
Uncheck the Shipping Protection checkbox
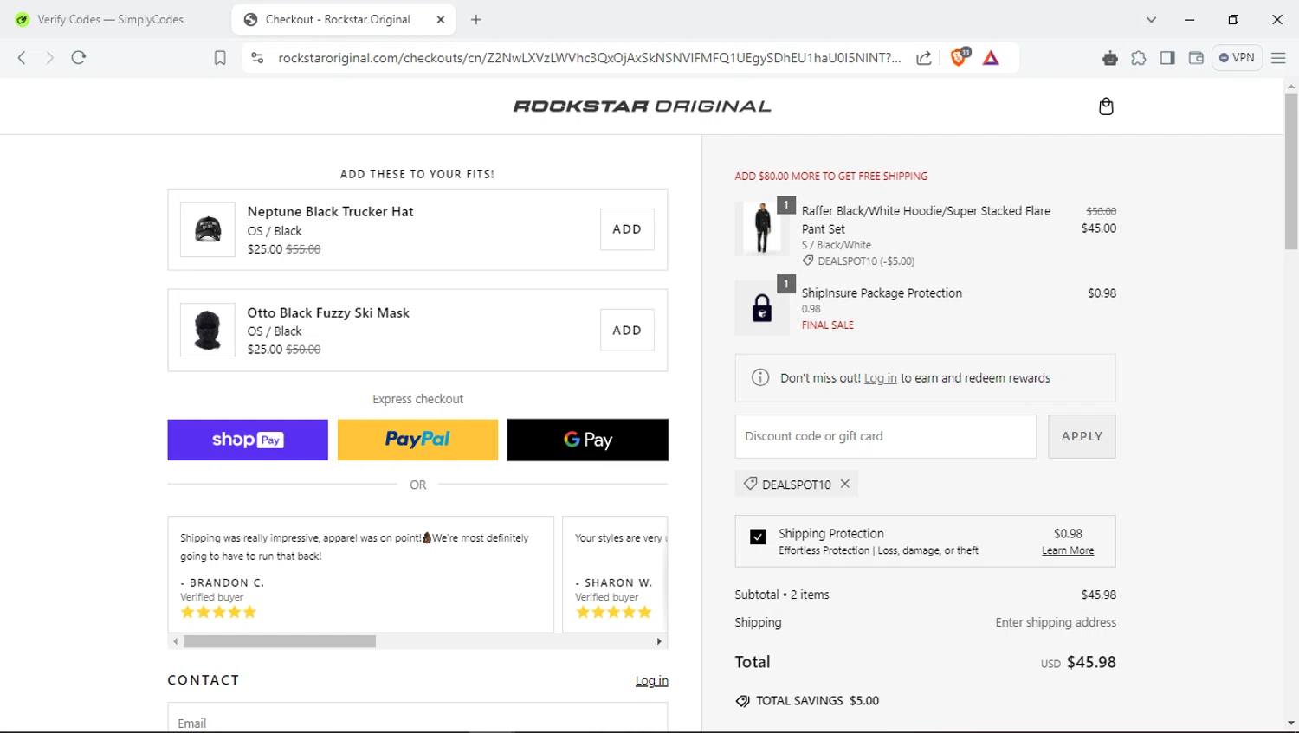[758, 537]
